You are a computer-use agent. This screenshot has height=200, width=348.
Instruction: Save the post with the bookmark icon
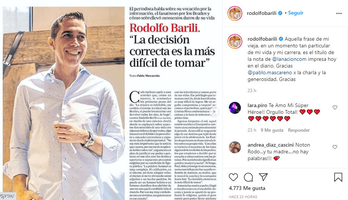[x=338, y=177]
